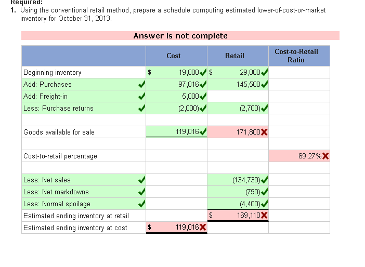
Task: Click the incorrect retail value 171,800
Action: tap(249, 132)
